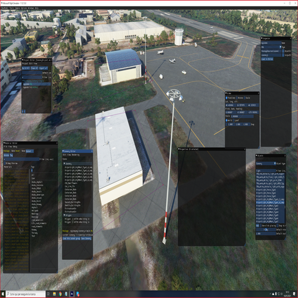Viewport: 298px width, 298px height.
Task: Open the Type dropdown in Inspector
Action: (271, 47)
